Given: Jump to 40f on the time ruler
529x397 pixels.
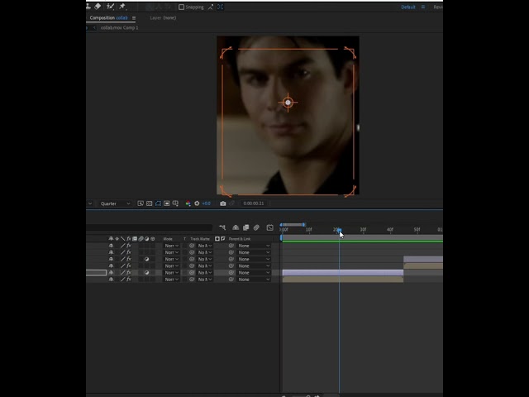Looking at the screenshot, I should 390,230.
